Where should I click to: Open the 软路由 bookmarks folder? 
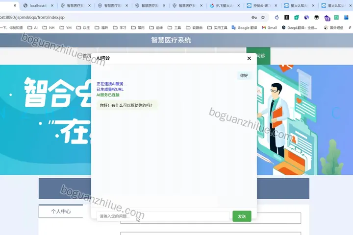click(x=194, y=27)
